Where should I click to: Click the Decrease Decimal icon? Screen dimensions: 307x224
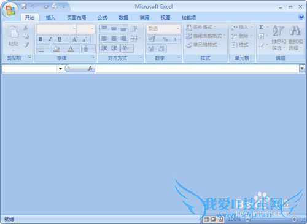click(x=161, y=48)
